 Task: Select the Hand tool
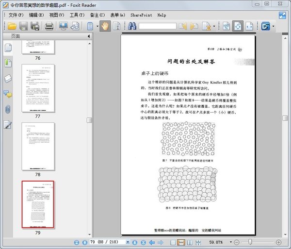(104, 26)
